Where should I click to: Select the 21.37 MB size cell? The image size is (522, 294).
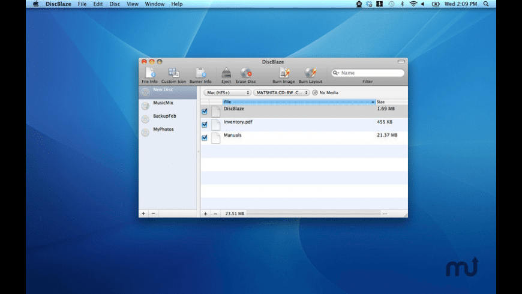387,135
